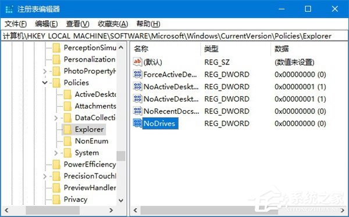349x217 pixels.
Task: Click the Personalization folder icon
Action: click(x=56, y=60)
